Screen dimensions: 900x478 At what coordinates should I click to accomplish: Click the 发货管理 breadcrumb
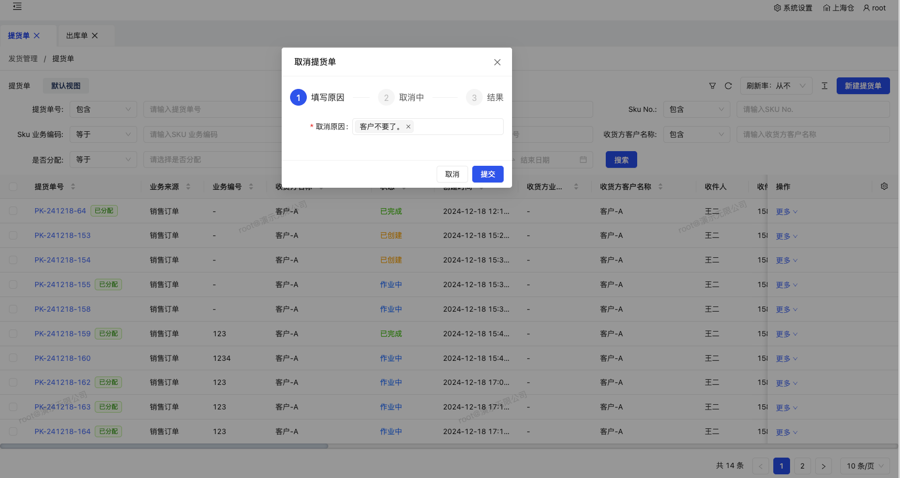(23, 59)
